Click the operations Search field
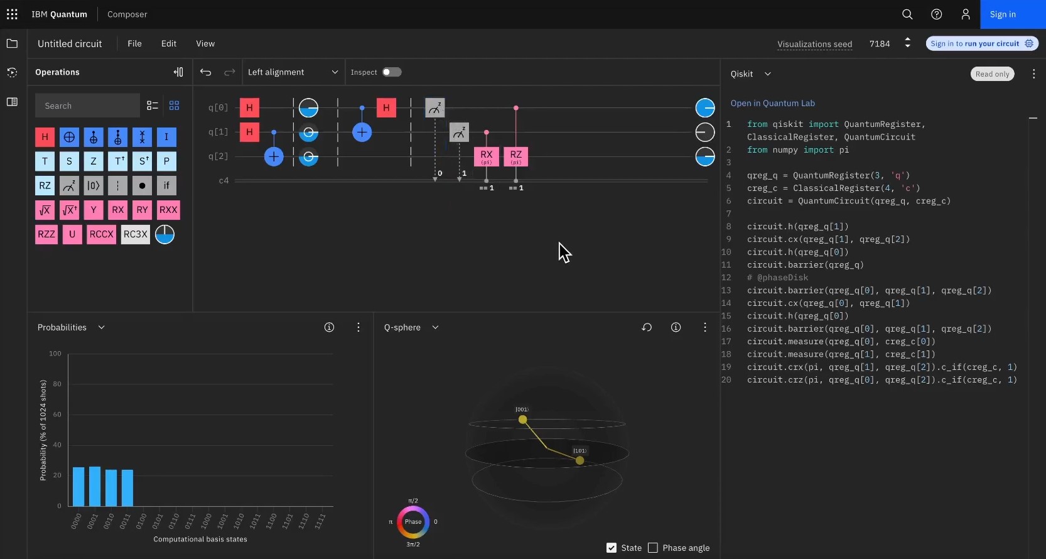Image resolution: width=1046 pixels, height=559 pixels. pyautogui.click(x=87, y=106)
